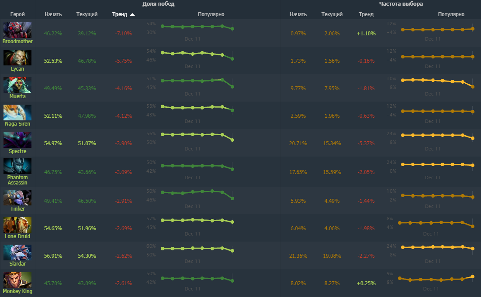The height and width of the screenshot is (297, 481).
Task: Click last point on Broodmother win rate chart
Action: point(232,29)
